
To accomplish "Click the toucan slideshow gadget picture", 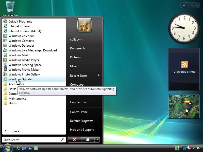I will (184, 106).
